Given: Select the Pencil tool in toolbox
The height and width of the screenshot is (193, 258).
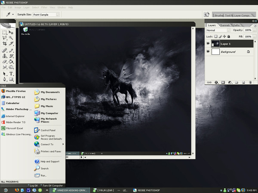Looking at the screenshot, I should click(x=11, y=50).
